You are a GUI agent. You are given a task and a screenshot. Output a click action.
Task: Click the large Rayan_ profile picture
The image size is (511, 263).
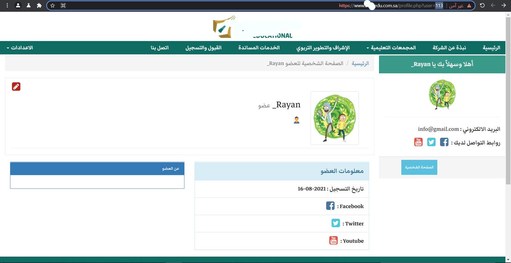(x=335, y=118)
